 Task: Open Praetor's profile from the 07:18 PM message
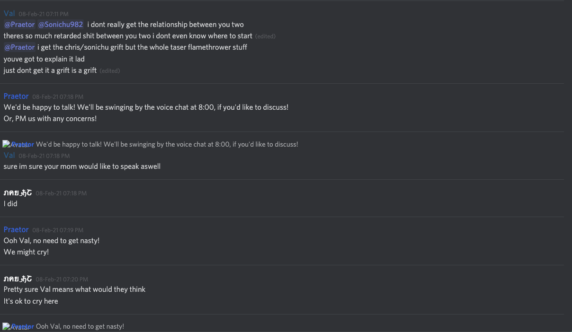pos(16,96)
